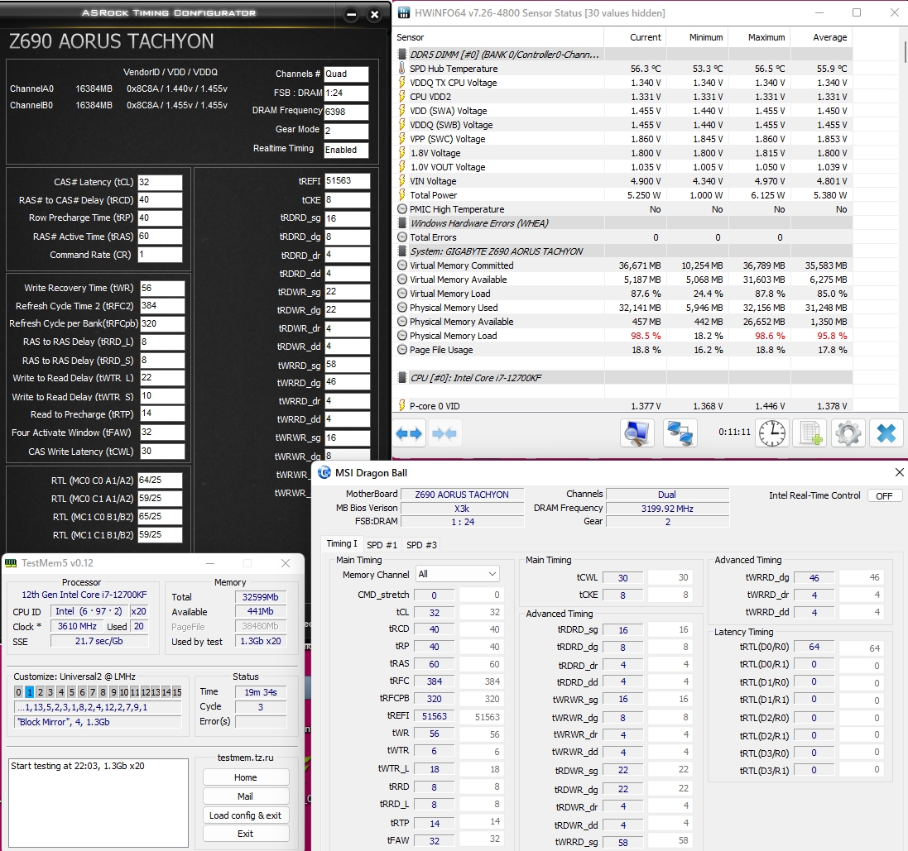This screenshot has width=908, height=851.
Task: Click HWiNFO expand columns arrows icon
Action: [409, 433]
